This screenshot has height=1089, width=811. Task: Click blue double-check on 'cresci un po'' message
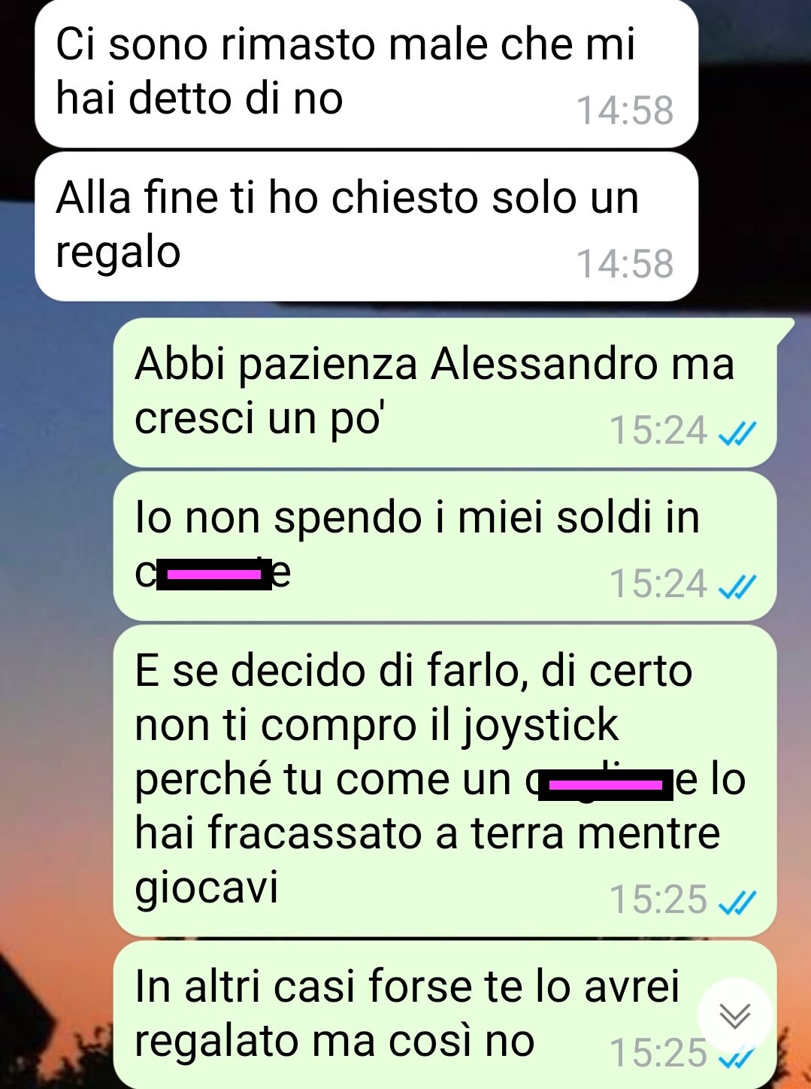pyautogui.click(x=737, y=432)
